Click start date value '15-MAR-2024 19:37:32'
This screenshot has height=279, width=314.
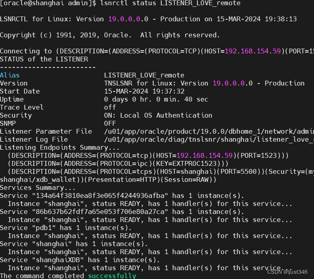coord(144,91)
